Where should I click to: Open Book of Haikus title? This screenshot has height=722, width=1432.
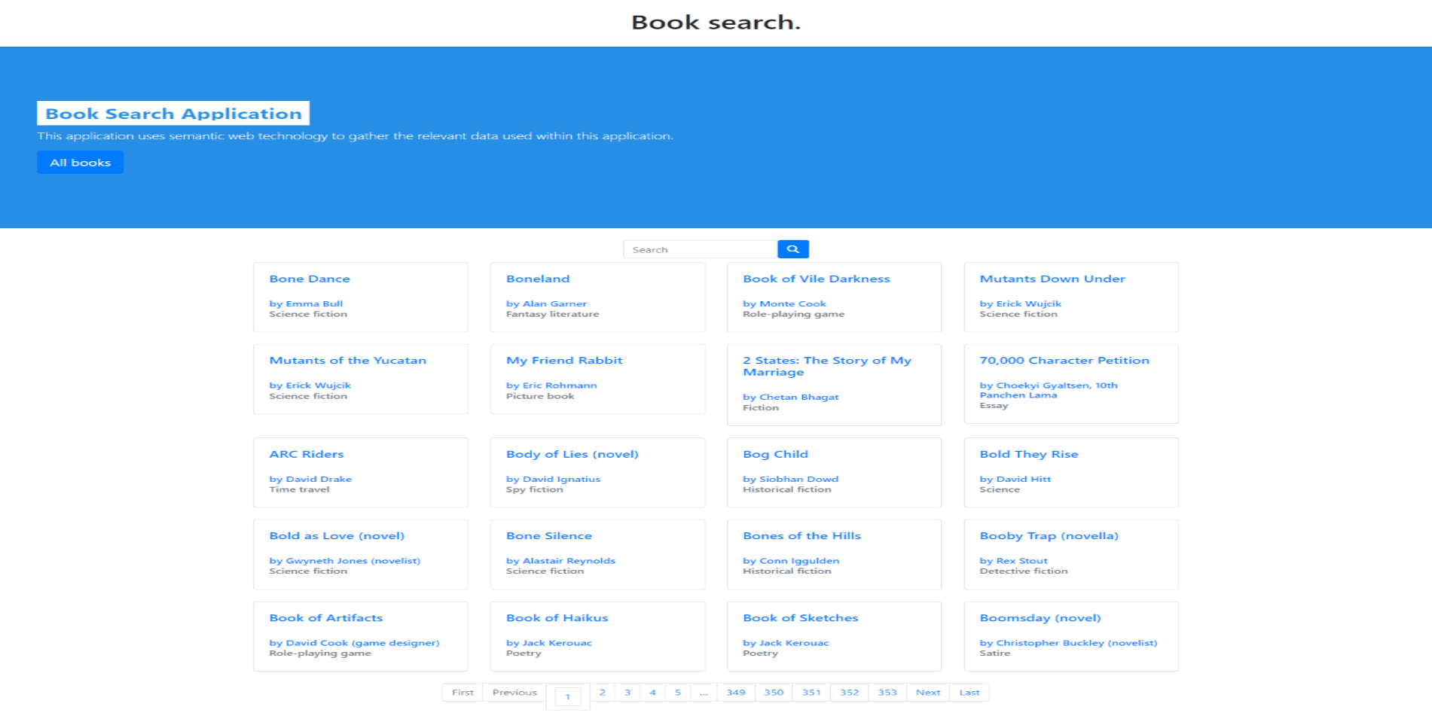pyautogui.click(x=557, y=618)
